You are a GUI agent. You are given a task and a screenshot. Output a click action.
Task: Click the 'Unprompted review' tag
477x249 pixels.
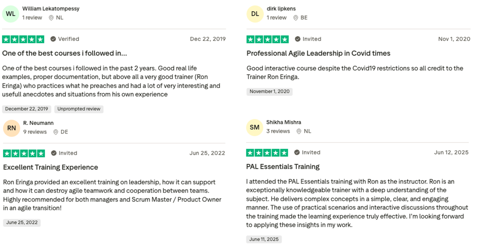tap(79, 109)
